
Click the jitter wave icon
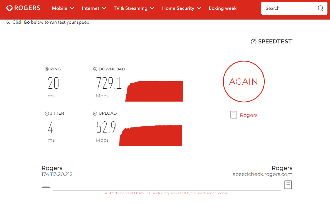pos(47,114)
